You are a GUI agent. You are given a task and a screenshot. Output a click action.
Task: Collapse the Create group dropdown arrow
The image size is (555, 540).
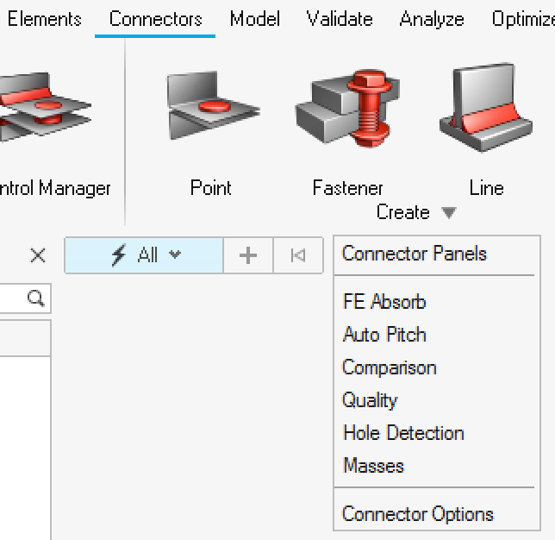[x=449, y=212]
